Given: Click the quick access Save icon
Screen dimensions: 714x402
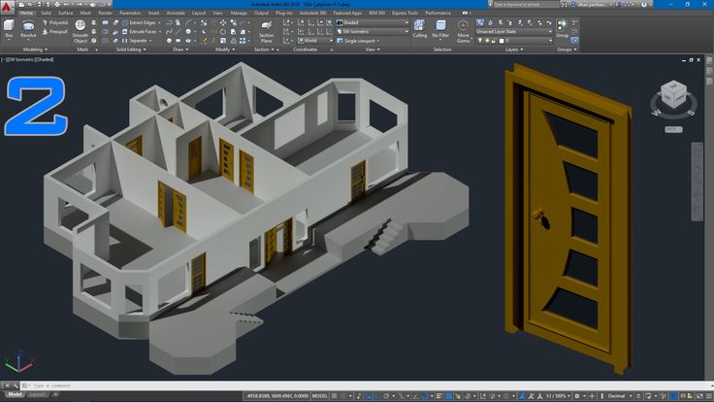Looking at the screenshot, I should click(39, 5).
